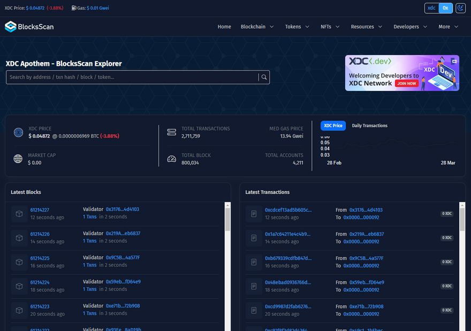Go to the Home menu item
Image resolution: width=471 pixels, height=331 pixels.
tap(224, 27)
